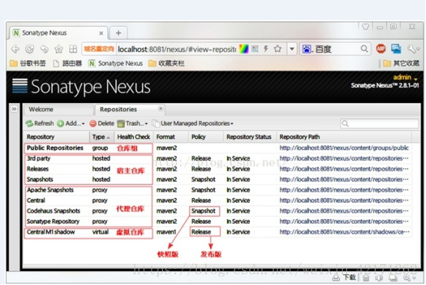The height and width of the screenshot is (285, 426).
Task: Open the groups/public repository path link
Action: pyautogui.click(x=344, y=148)
